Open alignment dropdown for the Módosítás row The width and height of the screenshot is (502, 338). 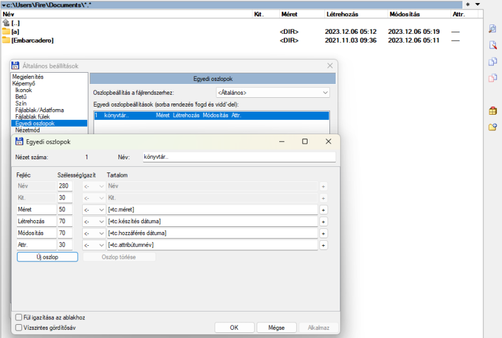pos(93,234)
